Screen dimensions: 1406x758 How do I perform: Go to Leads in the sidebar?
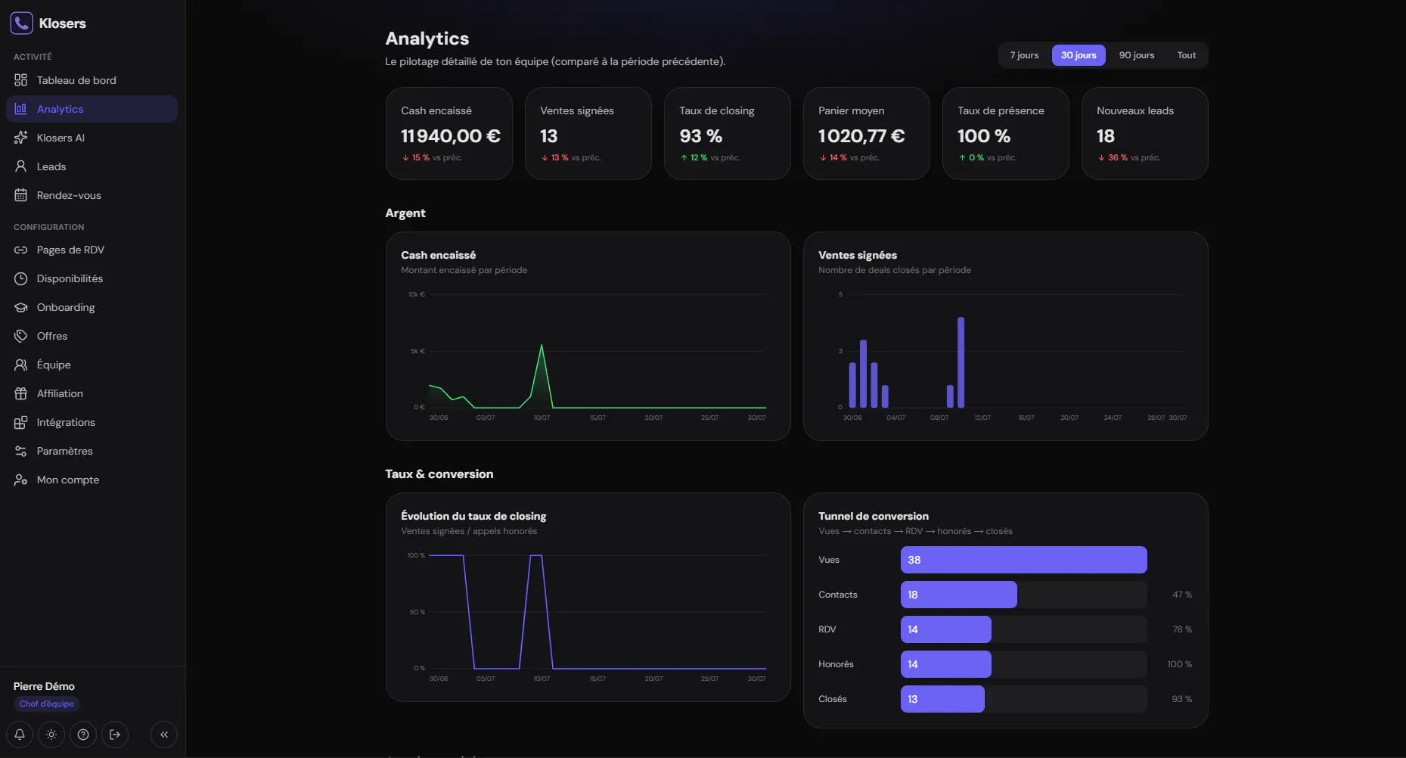pos(92,166)
